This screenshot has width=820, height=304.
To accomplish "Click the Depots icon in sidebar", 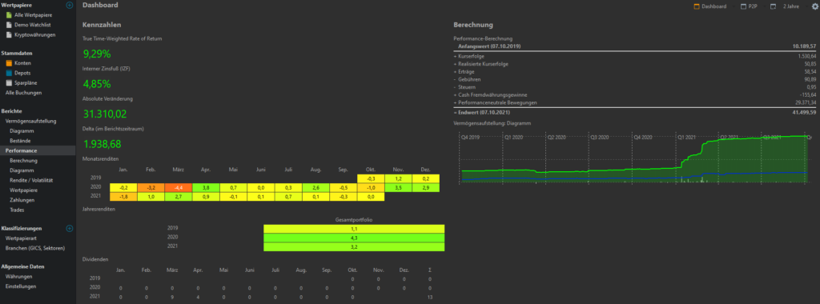I will pos(9,73).
